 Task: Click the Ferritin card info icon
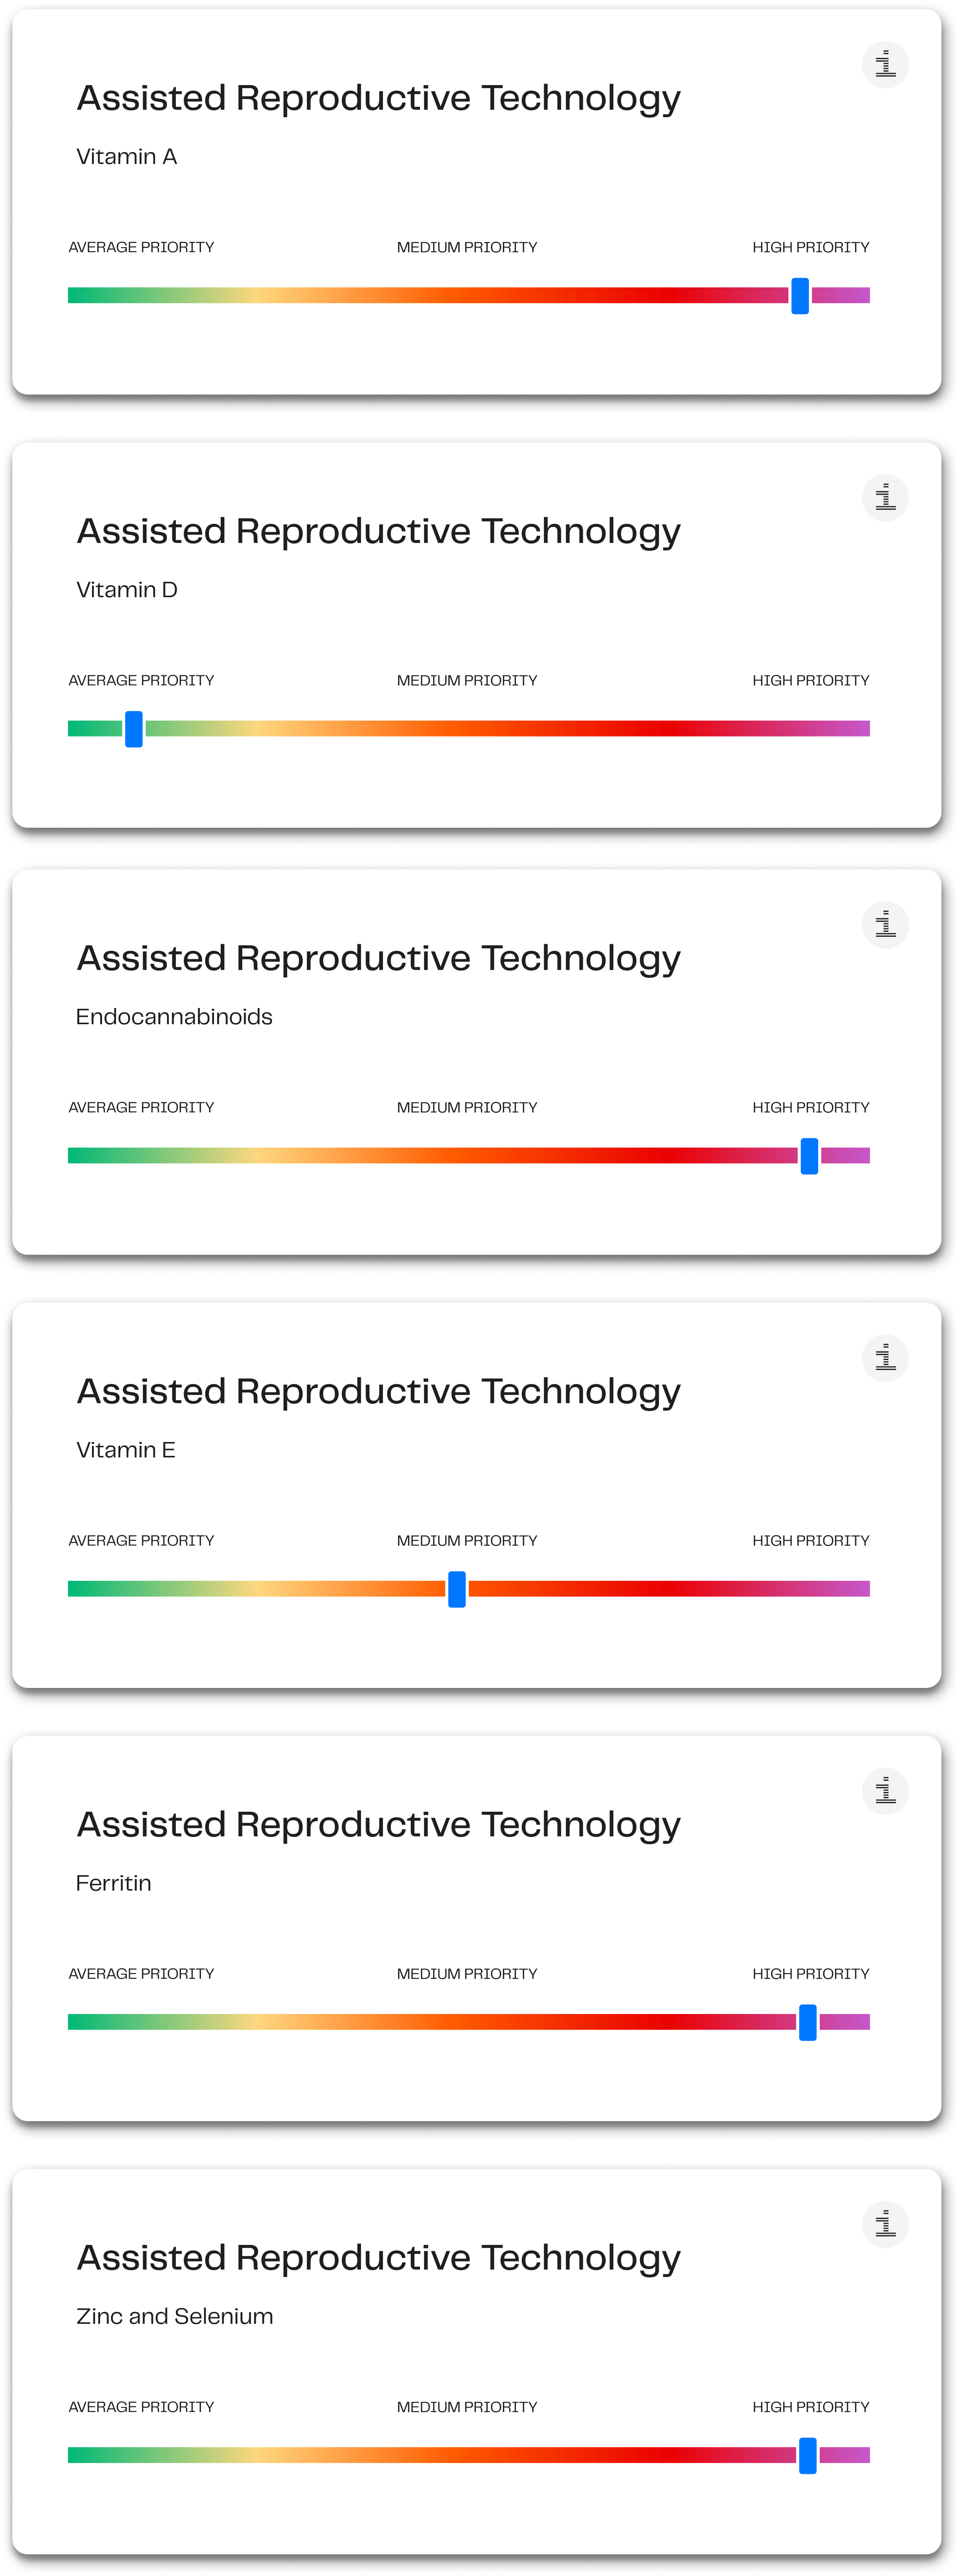point(885,1791)
